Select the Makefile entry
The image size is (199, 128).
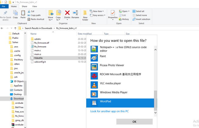pyautogui.click(x=38, y=58)
